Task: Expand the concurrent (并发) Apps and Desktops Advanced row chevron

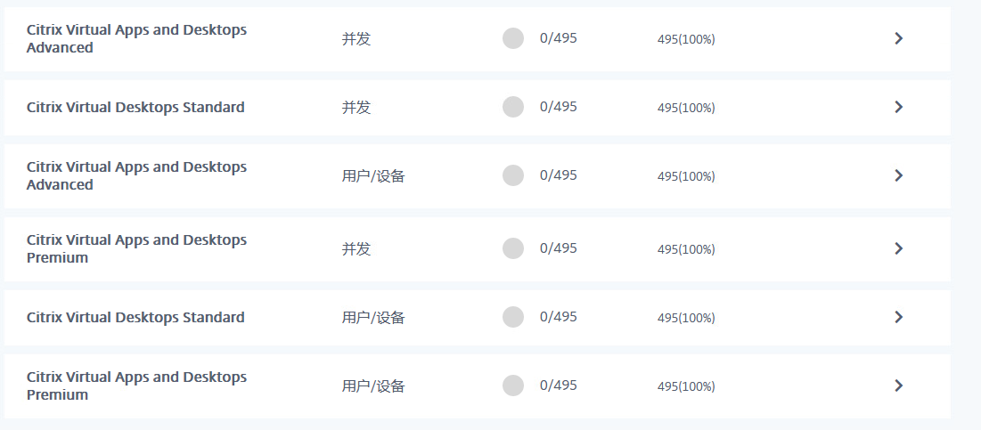Action: [x=898, y=38]
